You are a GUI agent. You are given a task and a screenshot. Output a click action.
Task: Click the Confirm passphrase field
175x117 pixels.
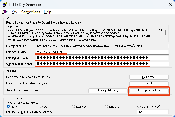coord(102,64)
